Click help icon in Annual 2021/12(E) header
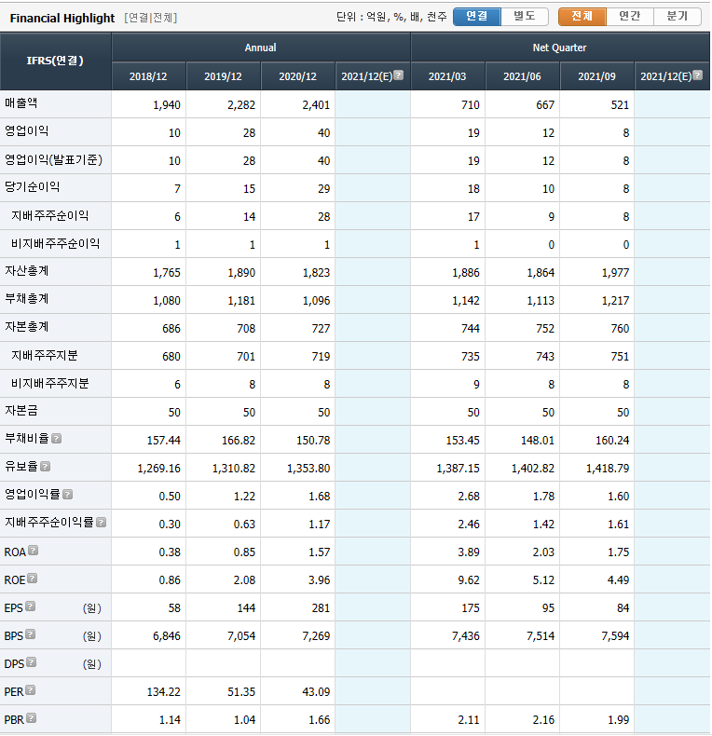The height and width of the screenshot is (736, 712). (398, 75)
